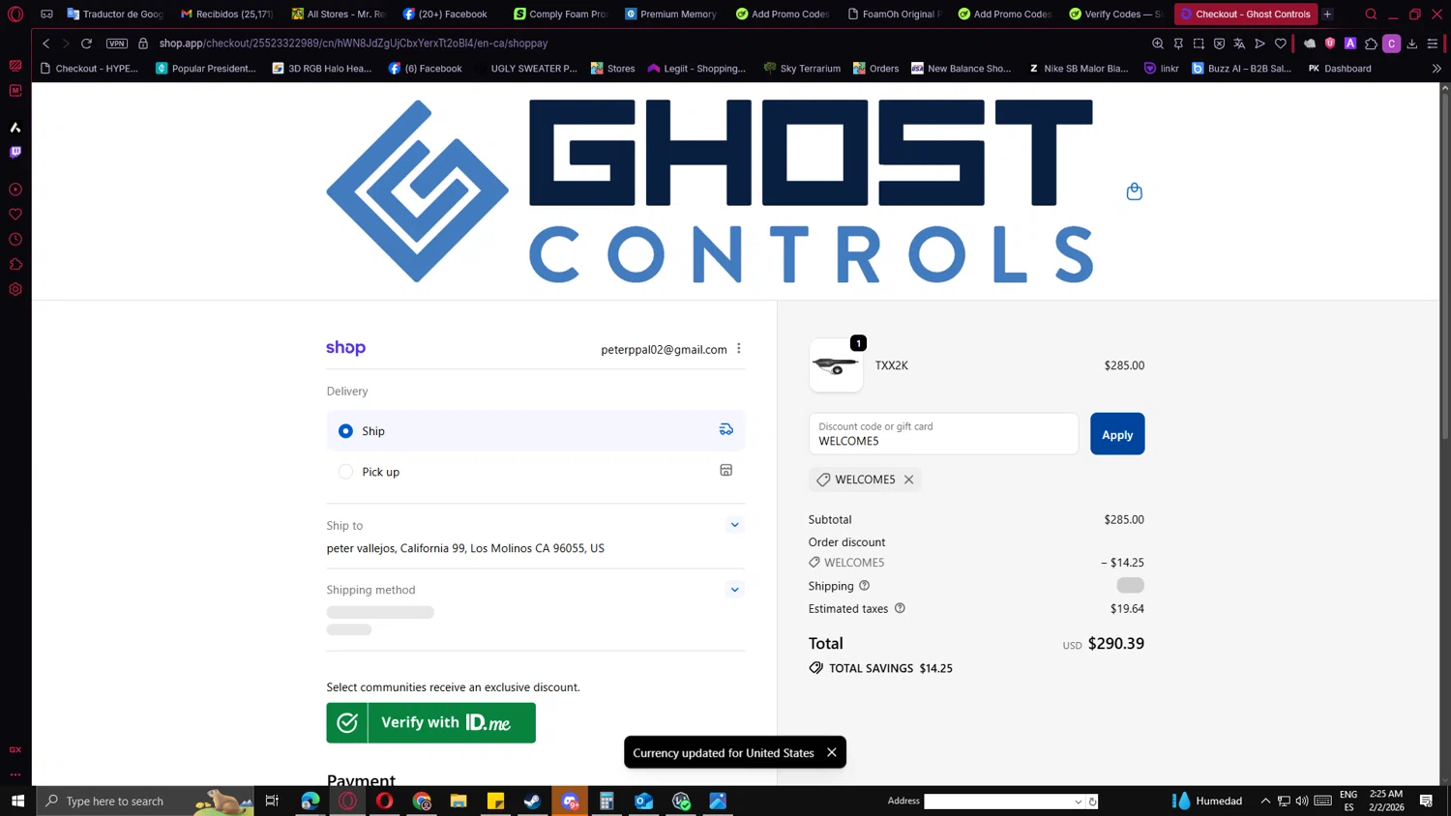Image resolution: width=1451 pixels, height=816 pixels.
Task: Open the Sky Terrarium bookmark
Action: pos(802,69)
